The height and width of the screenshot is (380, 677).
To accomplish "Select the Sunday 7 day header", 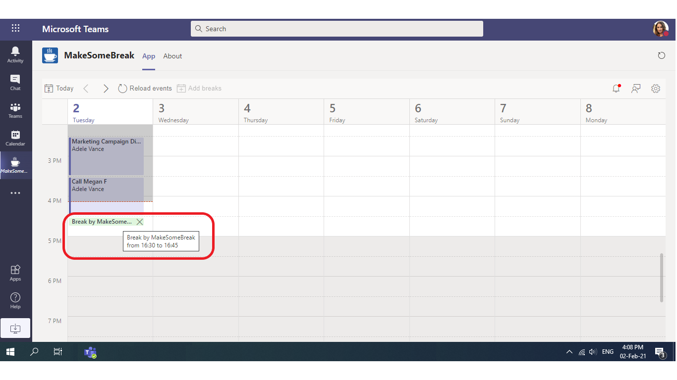I will coord(538,112).
